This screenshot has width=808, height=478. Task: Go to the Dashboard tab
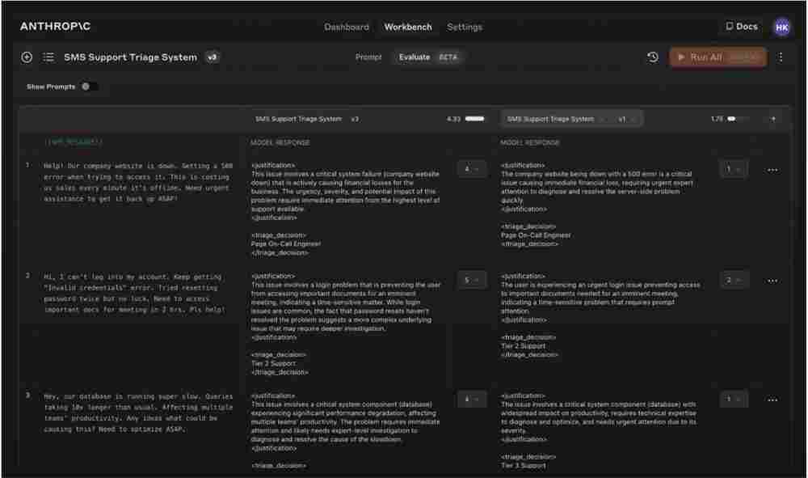tap(347, 27)
